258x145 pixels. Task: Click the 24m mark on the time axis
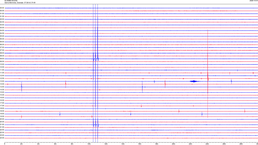click(x=207, y=144)
